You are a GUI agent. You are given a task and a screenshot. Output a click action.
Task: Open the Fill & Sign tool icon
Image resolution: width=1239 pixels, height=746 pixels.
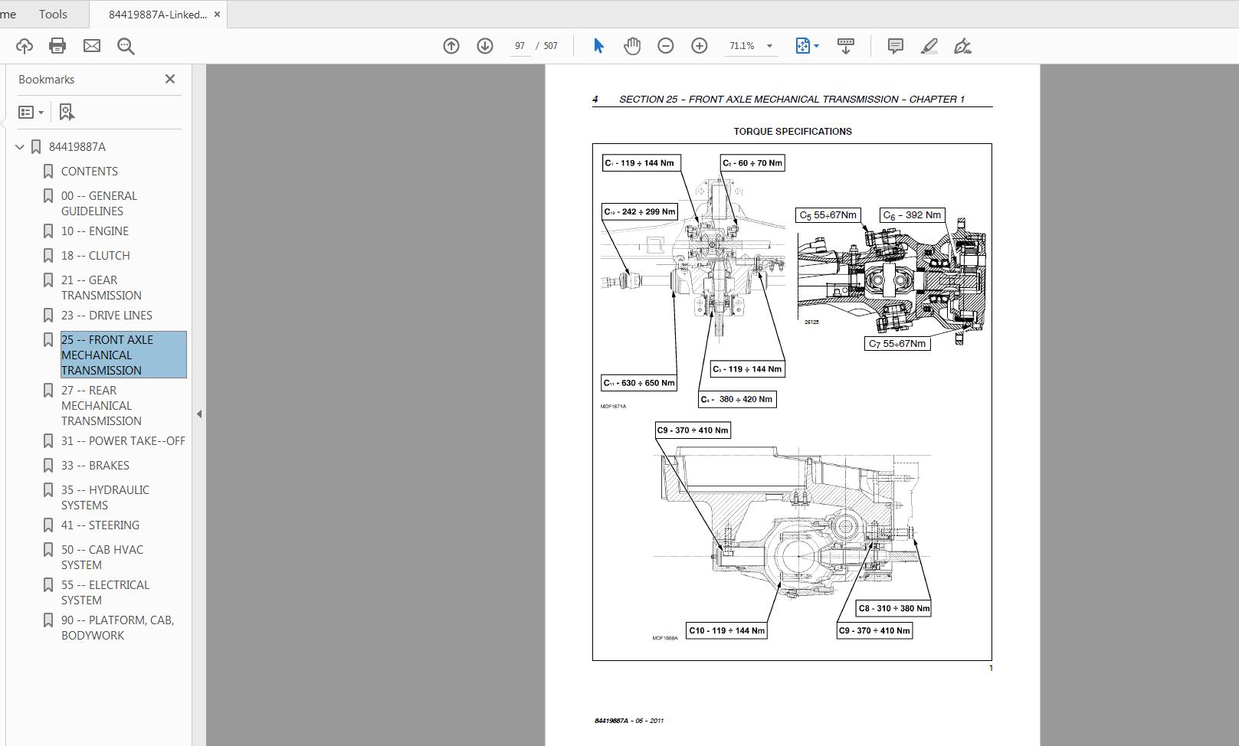(963, 46)
